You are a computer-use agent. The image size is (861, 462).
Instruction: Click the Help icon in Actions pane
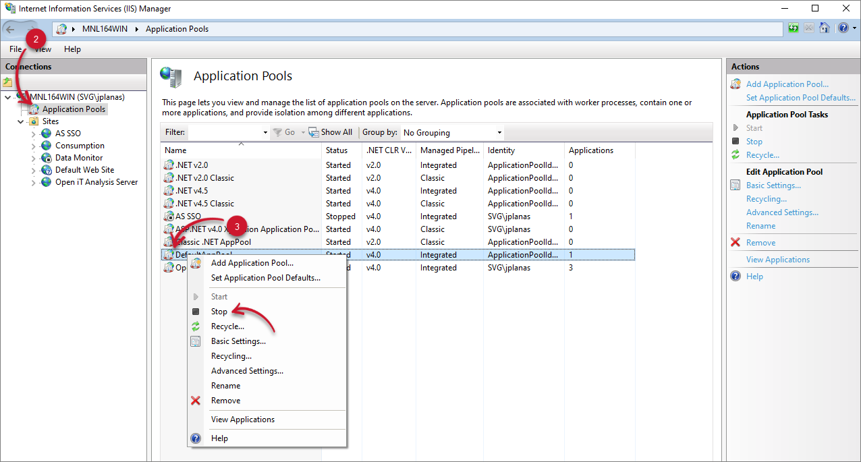click(735, 277)
